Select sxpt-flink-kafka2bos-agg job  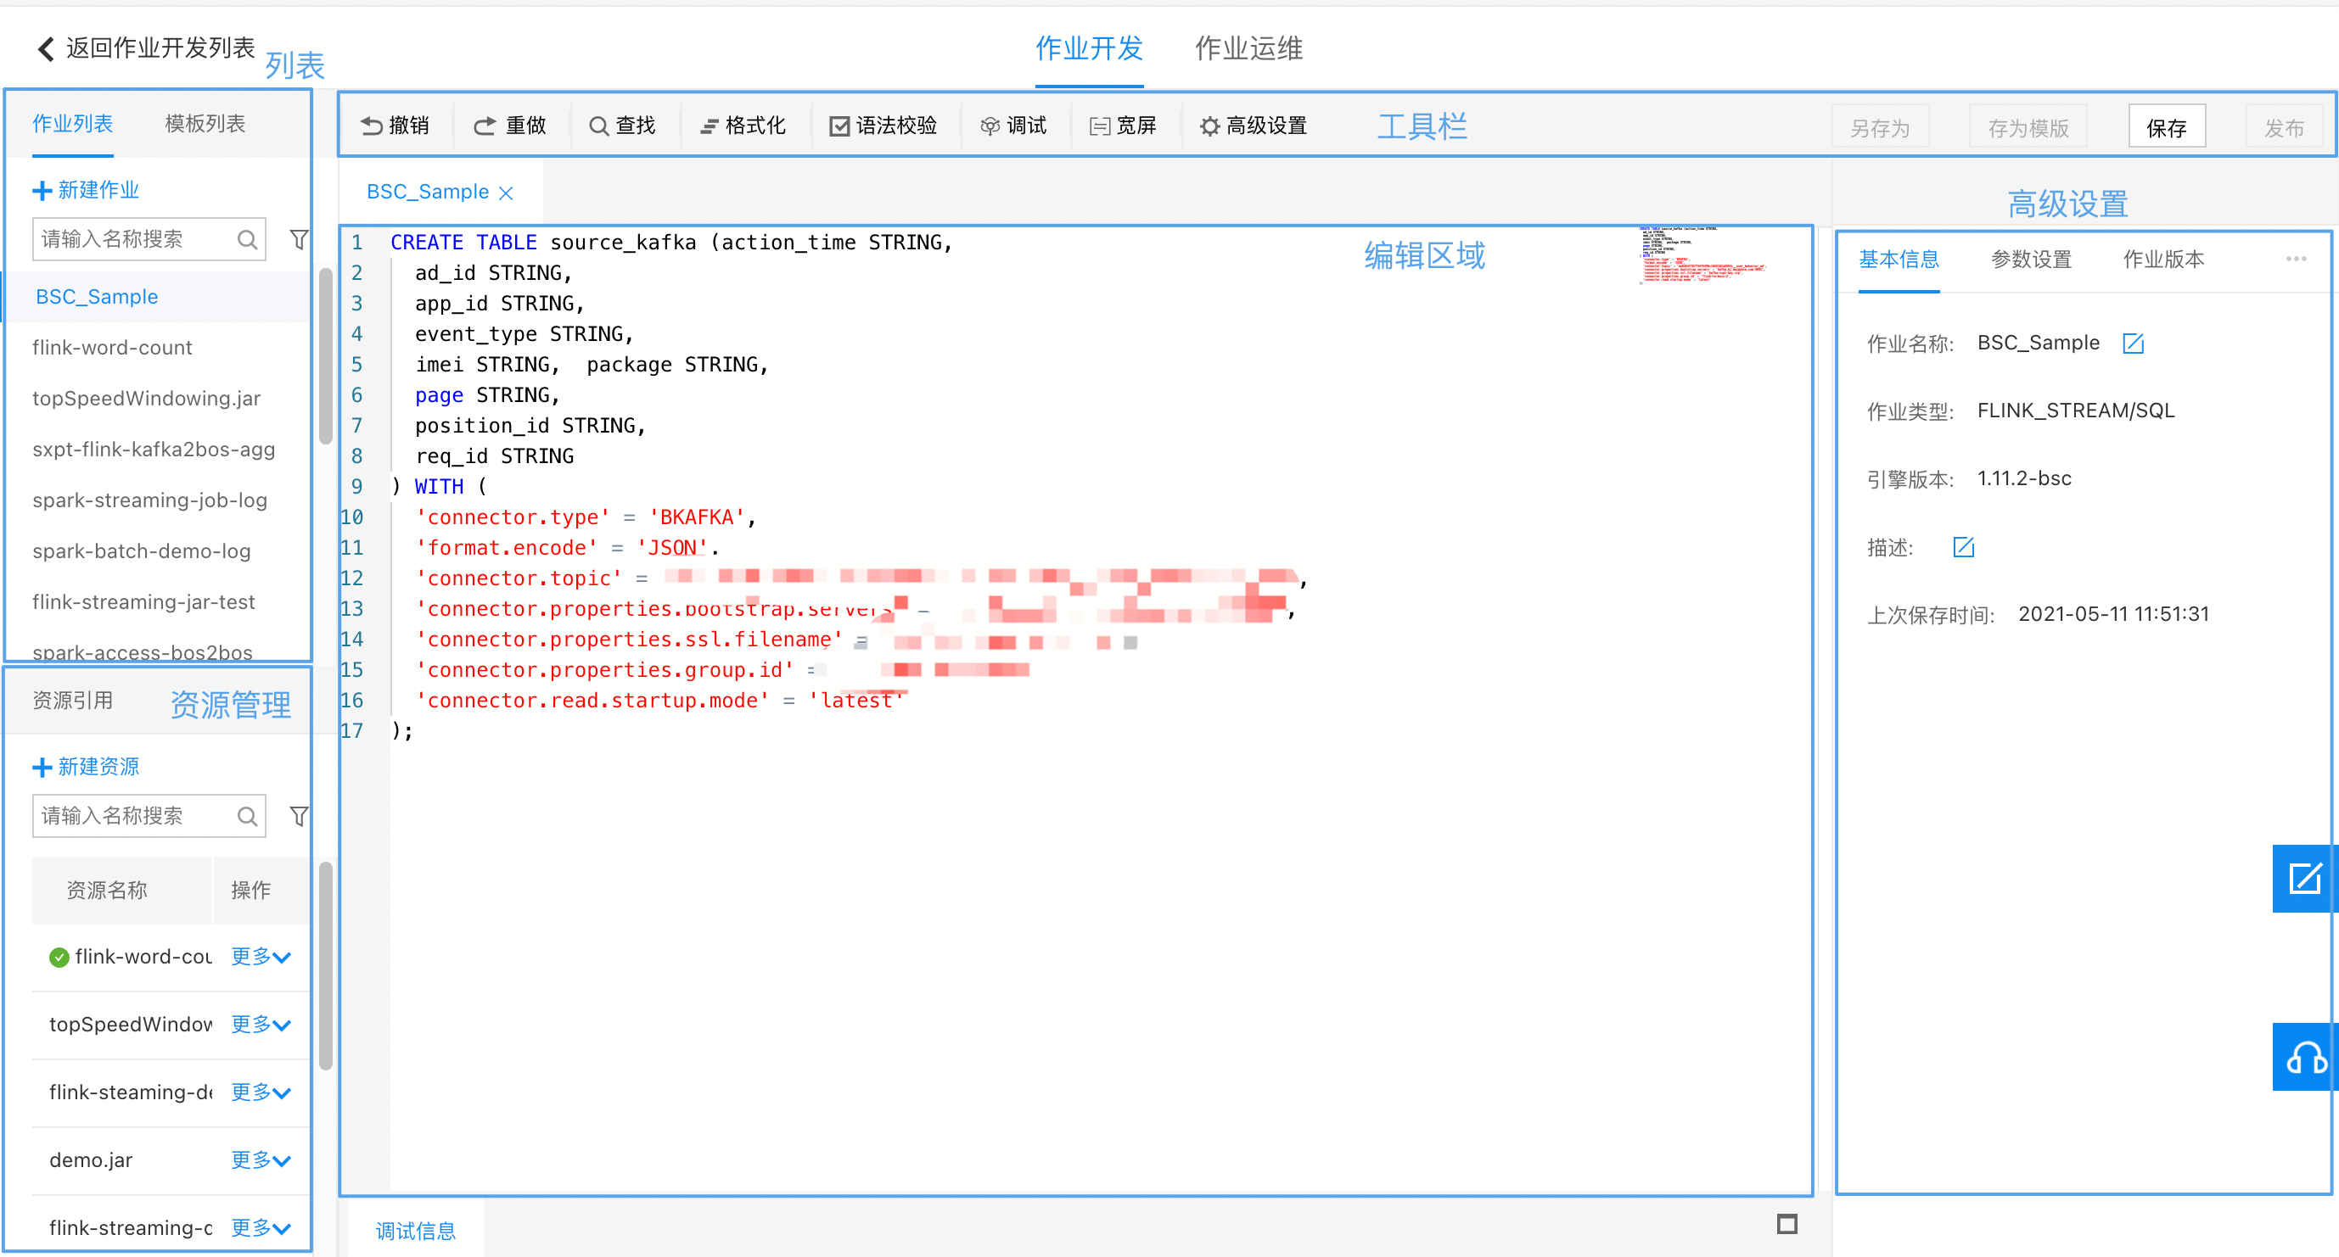pos(154,450)
